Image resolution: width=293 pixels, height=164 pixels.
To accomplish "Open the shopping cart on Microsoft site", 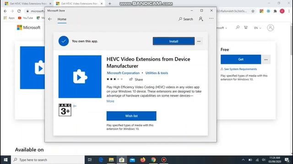I will coord(246,27).
